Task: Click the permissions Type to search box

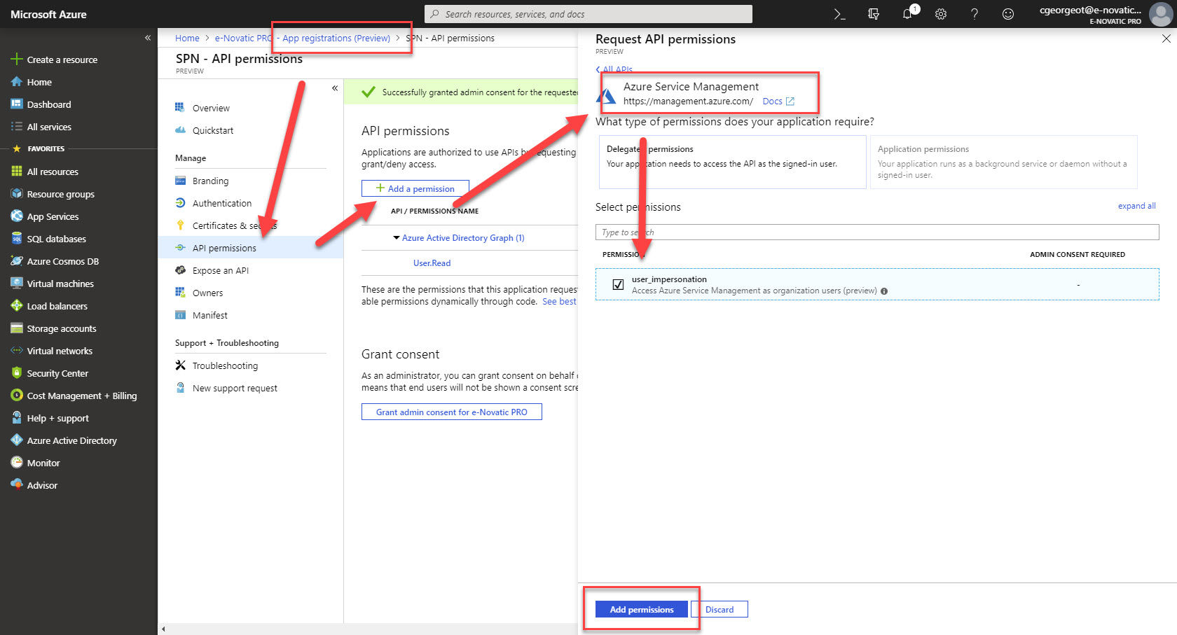Action: [x=877, y=232]
